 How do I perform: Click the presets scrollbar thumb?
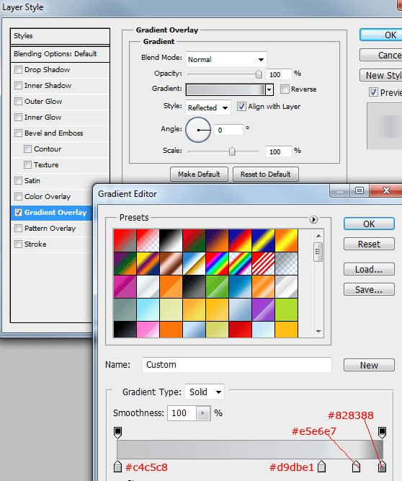(318, 252)
